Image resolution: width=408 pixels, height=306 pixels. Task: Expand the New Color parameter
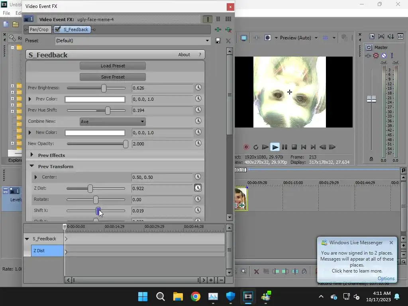click(x=29, y=132)
